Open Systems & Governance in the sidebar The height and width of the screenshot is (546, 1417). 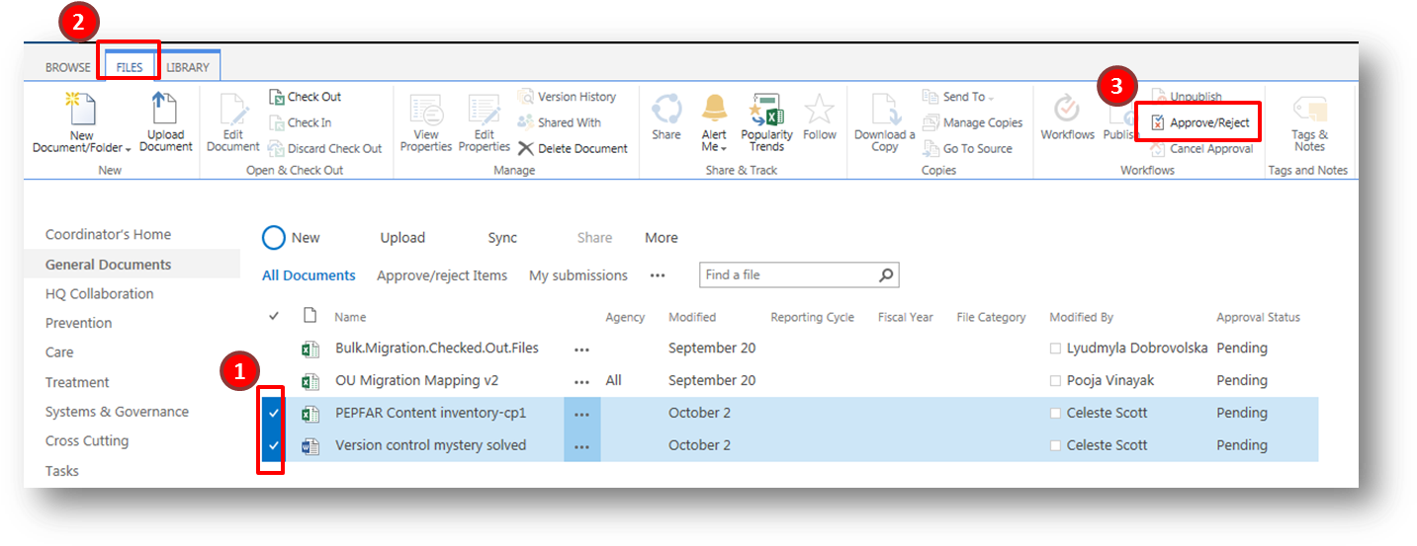(117, 412)
